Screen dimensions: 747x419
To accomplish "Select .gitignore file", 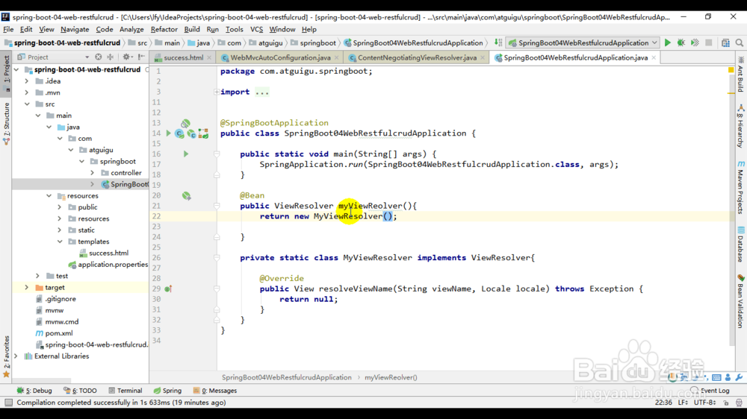I will click(x=61, y=299).
